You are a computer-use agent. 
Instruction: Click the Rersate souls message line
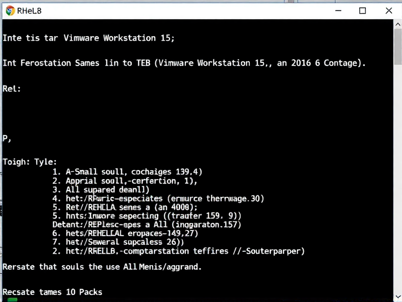click(100, 267)
